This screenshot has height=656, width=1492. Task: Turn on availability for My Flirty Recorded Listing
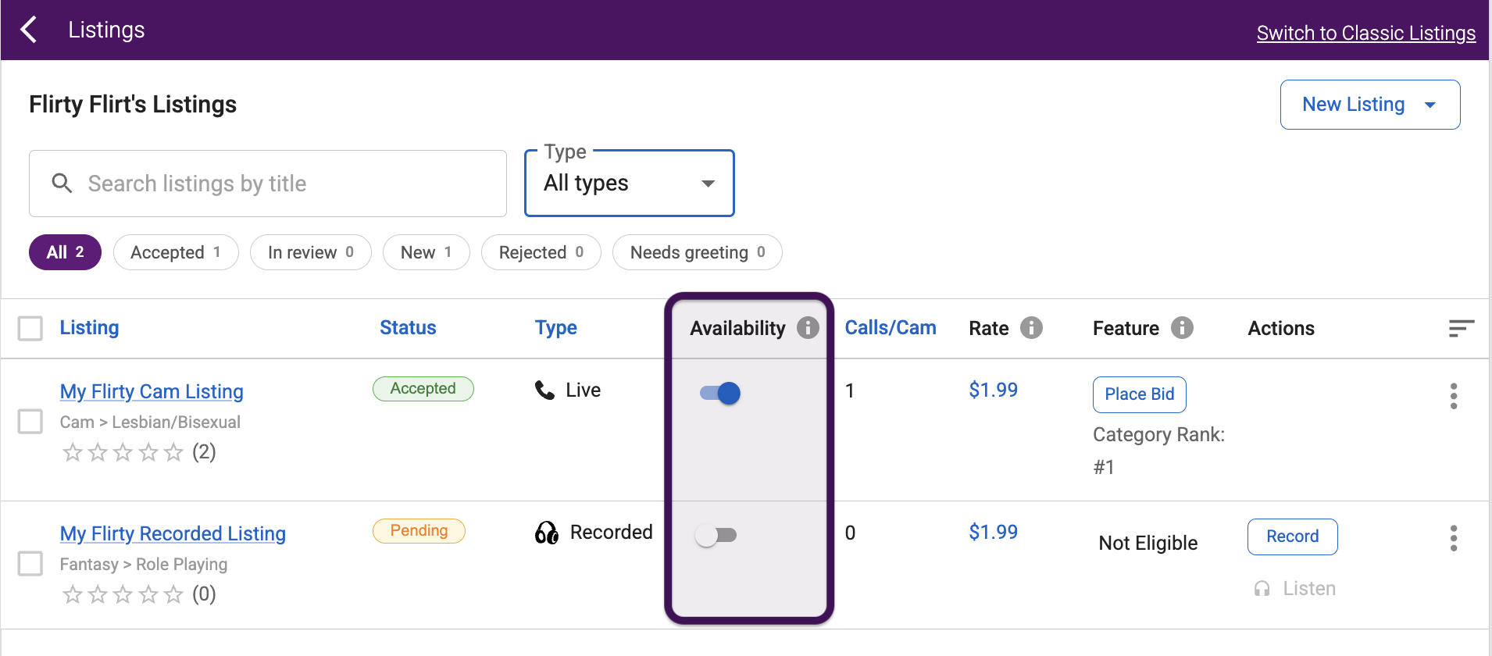tap(716, 535)
